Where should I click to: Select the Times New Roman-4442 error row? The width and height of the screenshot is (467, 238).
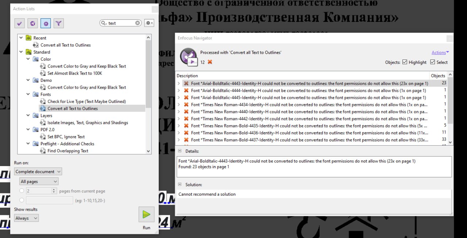tap(312, 119)
